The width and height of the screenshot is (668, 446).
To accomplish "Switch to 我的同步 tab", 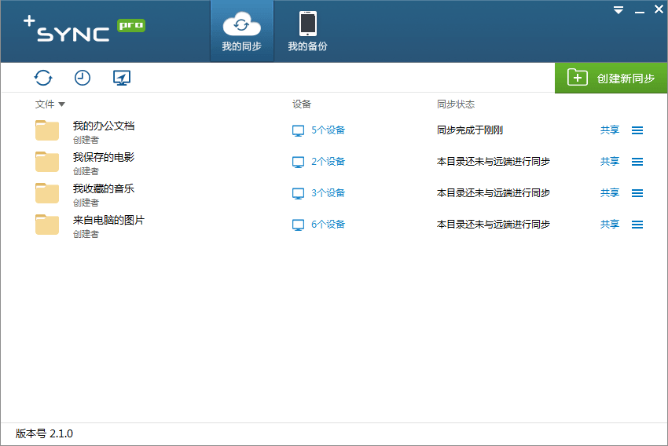I will [241, 31].
